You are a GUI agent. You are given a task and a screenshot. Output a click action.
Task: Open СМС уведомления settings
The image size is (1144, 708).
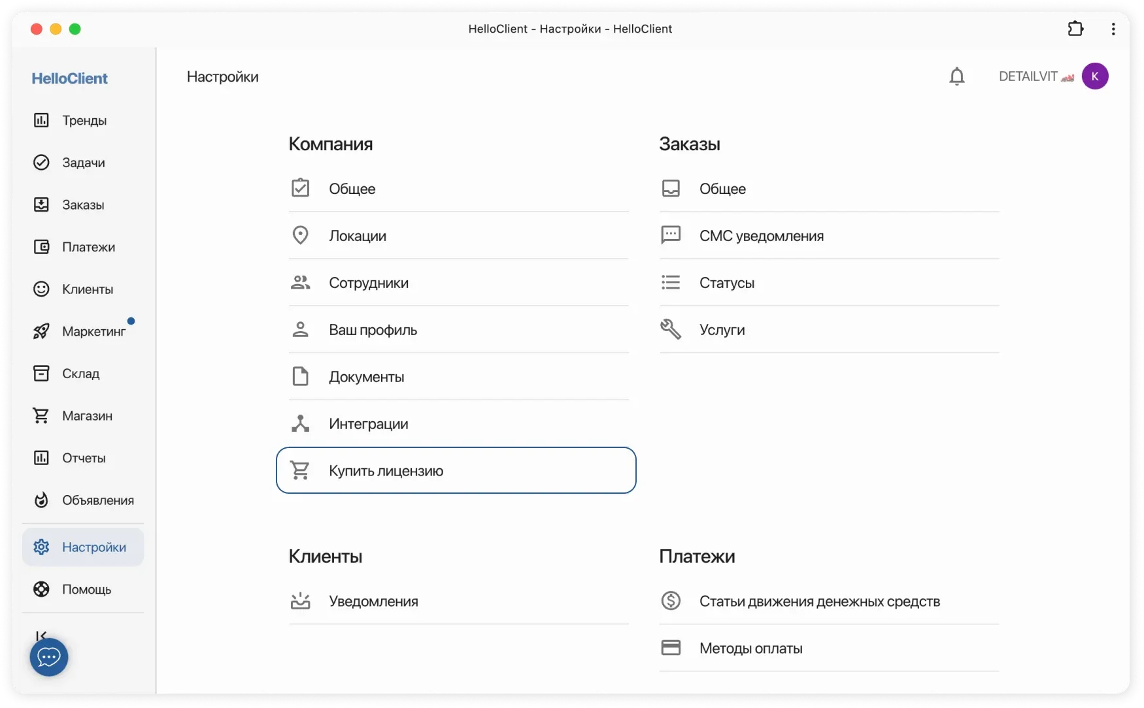762,236
